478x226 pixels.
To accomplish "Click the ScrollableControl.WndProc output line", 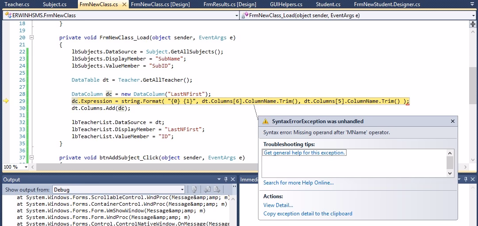I will click(123, 197).
